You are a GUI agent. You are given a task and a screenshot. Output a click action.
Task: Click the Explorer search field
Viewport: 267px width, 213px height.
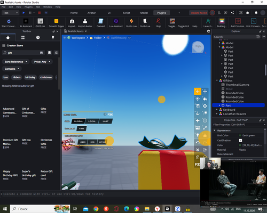[234, 37]
